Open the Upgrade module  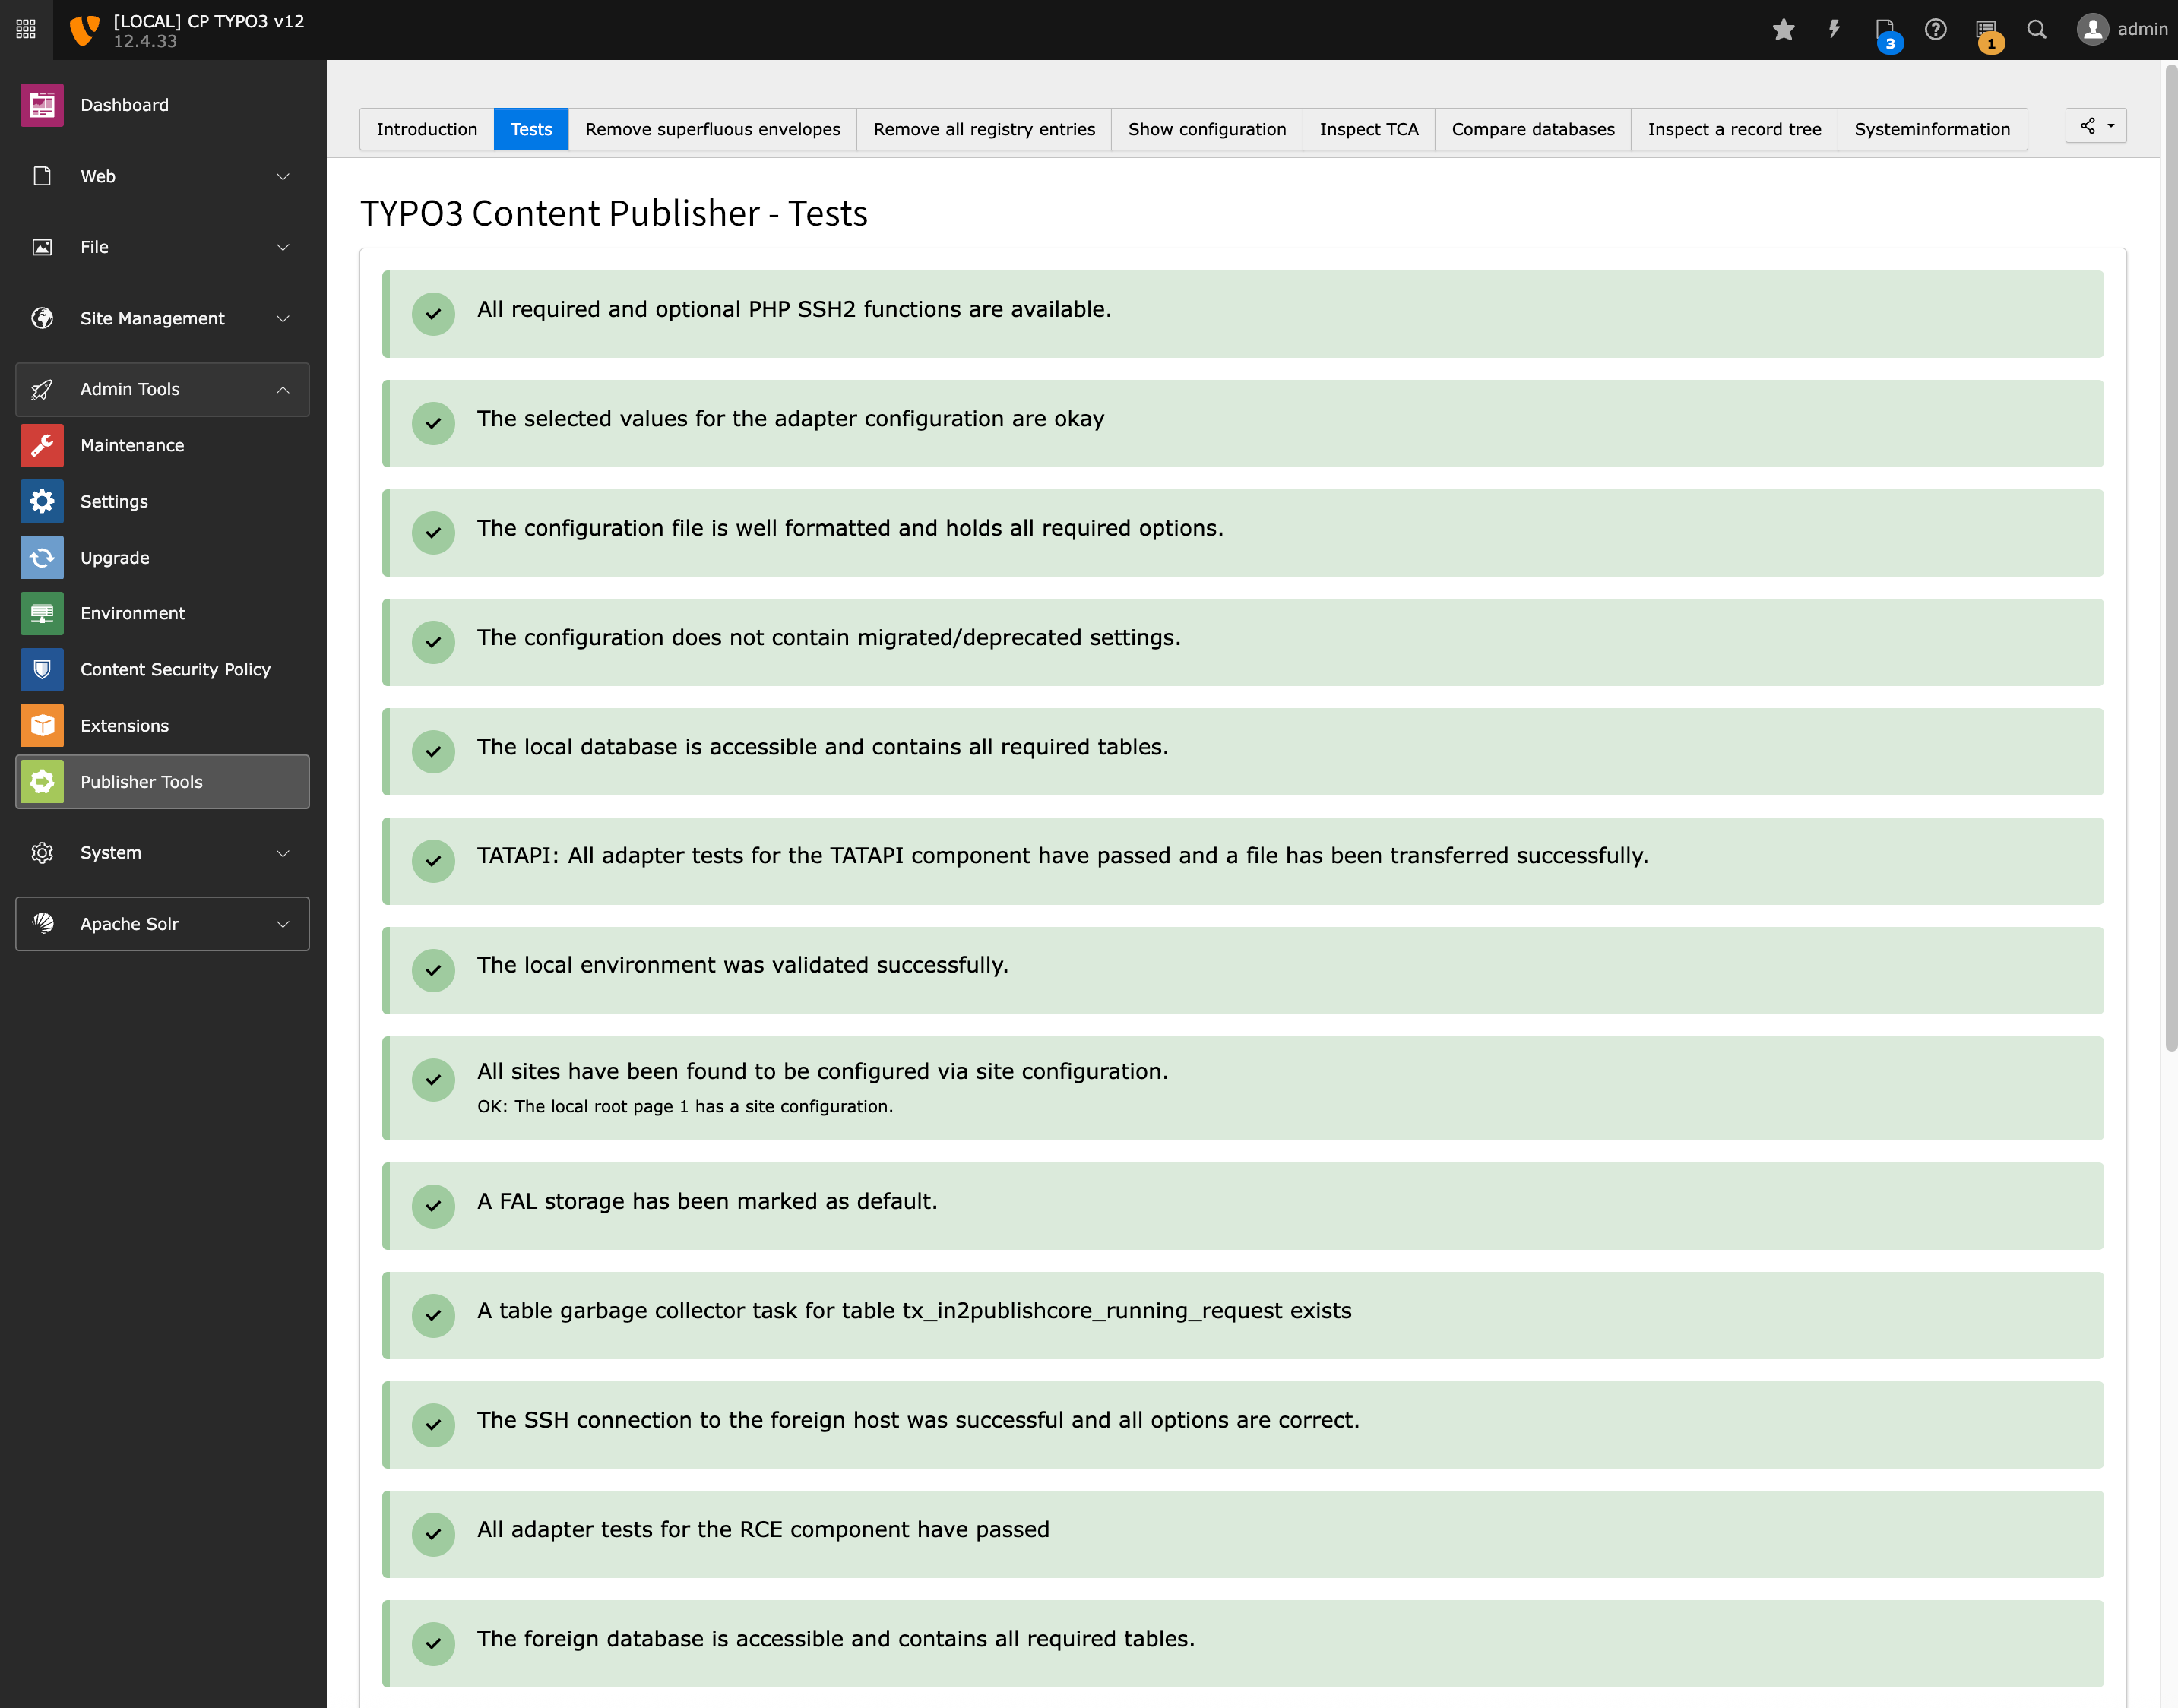[163, 557]
